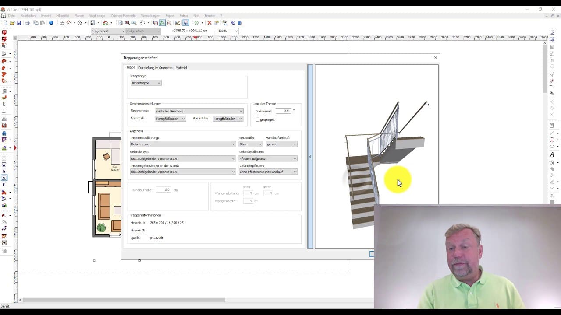This screenshot has height=315, width=561.
Task: Switch to the 'Treppe' tab
Action: [130, 67]
